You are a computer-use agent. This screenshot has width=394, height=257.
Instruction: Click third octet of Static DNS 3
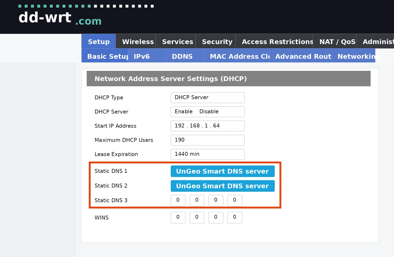216,201
